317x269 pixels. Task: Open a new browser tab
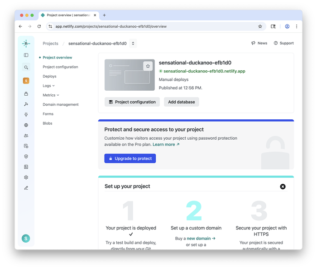(x=104, y=15)
